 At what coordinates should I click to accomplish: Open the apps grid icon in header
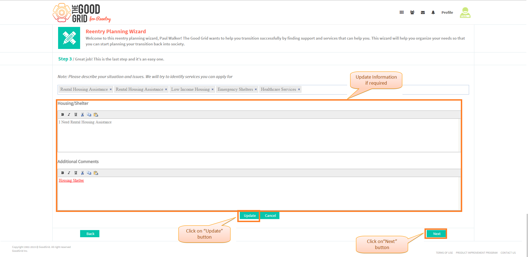click(x=402, y=12)
